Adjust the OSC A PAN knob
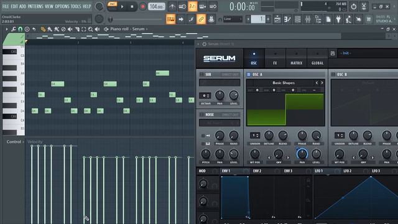 (302, 154)
